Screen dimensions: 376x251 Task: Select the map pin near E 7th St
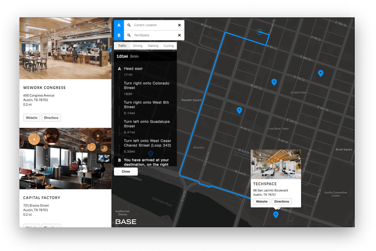click(321, 73)
